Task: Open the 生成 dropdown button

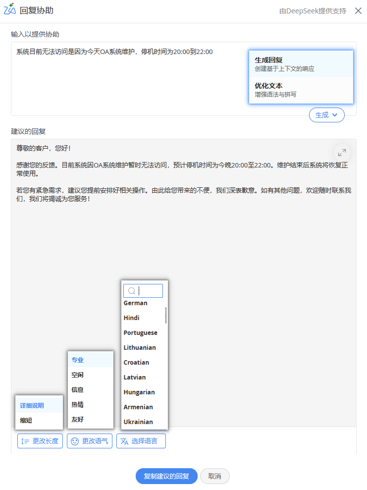Action: [326, 115]
